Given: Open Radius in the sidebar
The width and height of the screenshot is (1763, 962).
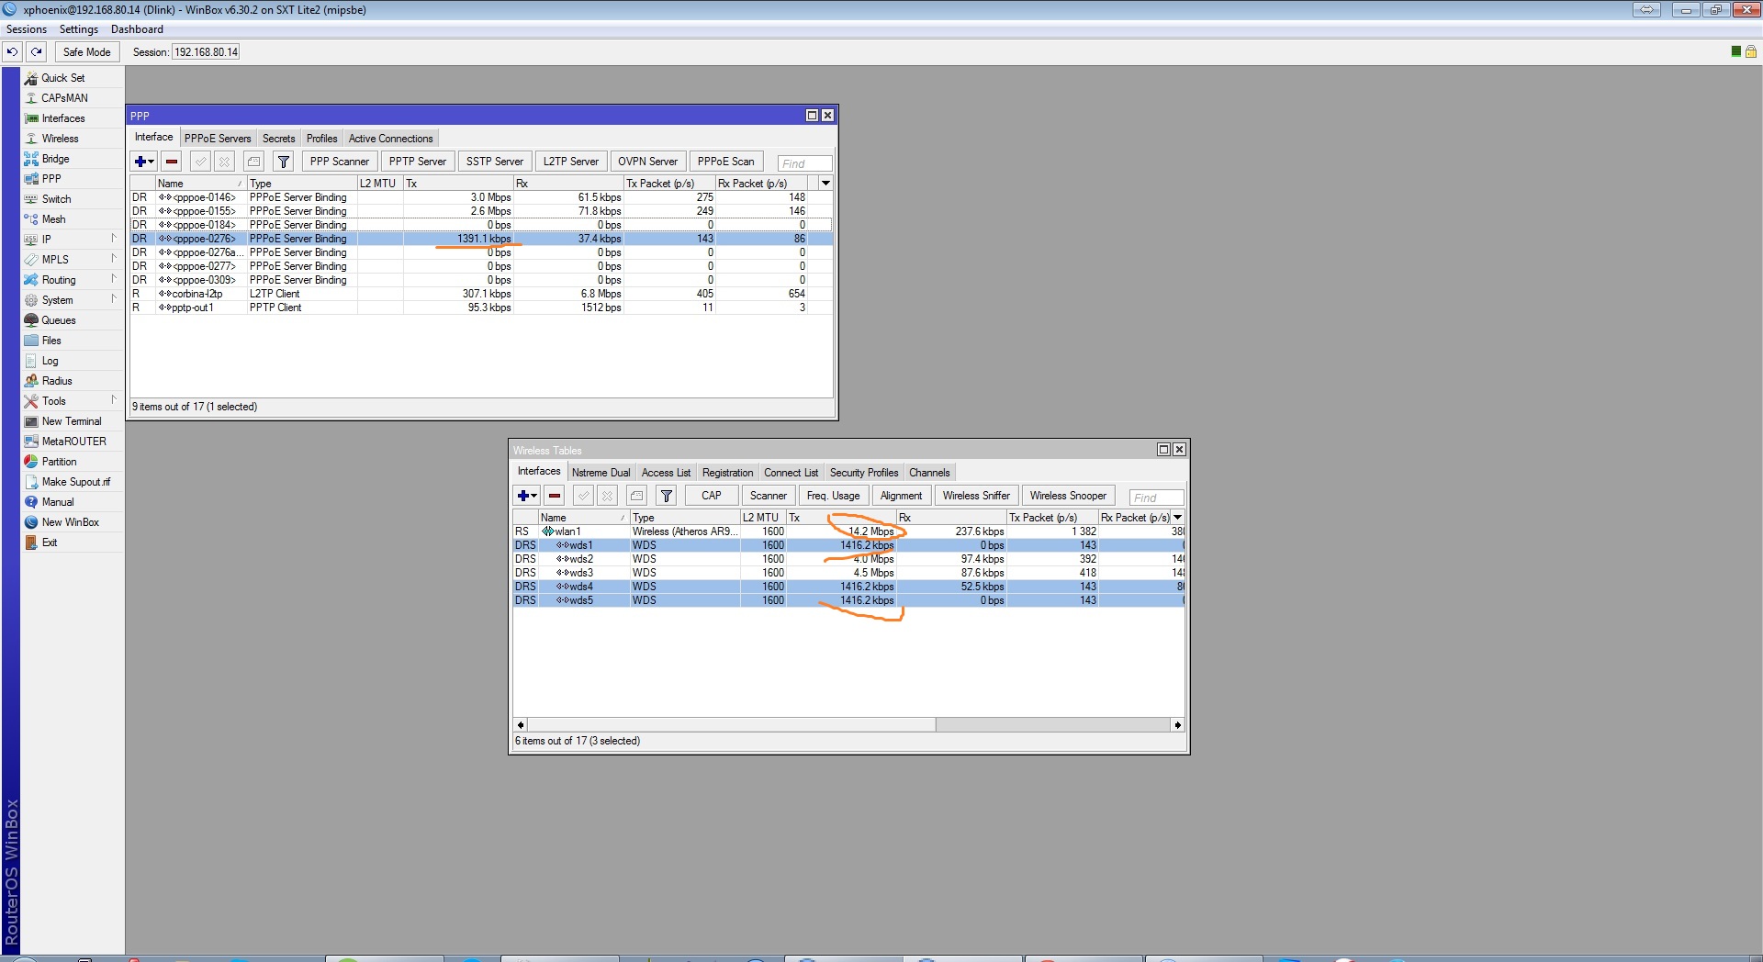Looking at the screenshot, I should pyautogui.click(x=57, y=381).
